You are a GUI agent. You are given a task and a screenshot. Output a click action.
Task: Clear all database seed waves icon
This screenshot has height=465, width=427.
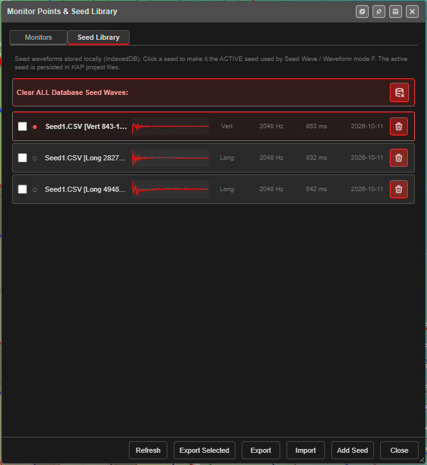click(x=399, y=92)
